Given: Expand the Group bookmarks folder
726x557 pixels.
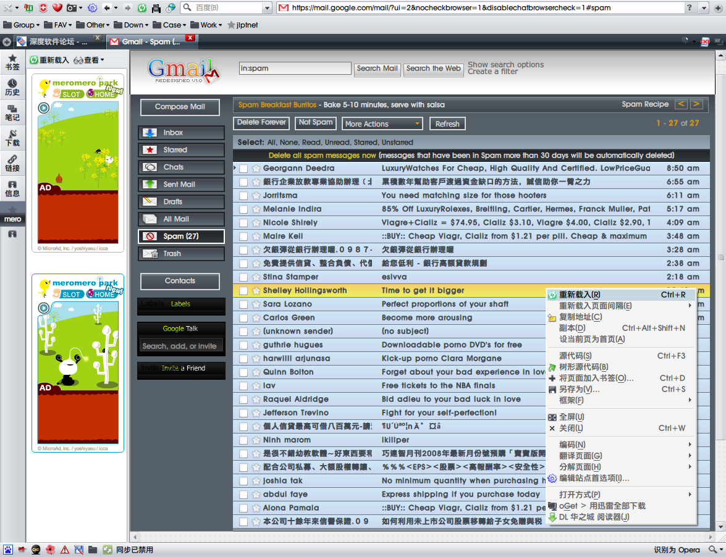Looking at the screenshot, I should click(21, 25).
